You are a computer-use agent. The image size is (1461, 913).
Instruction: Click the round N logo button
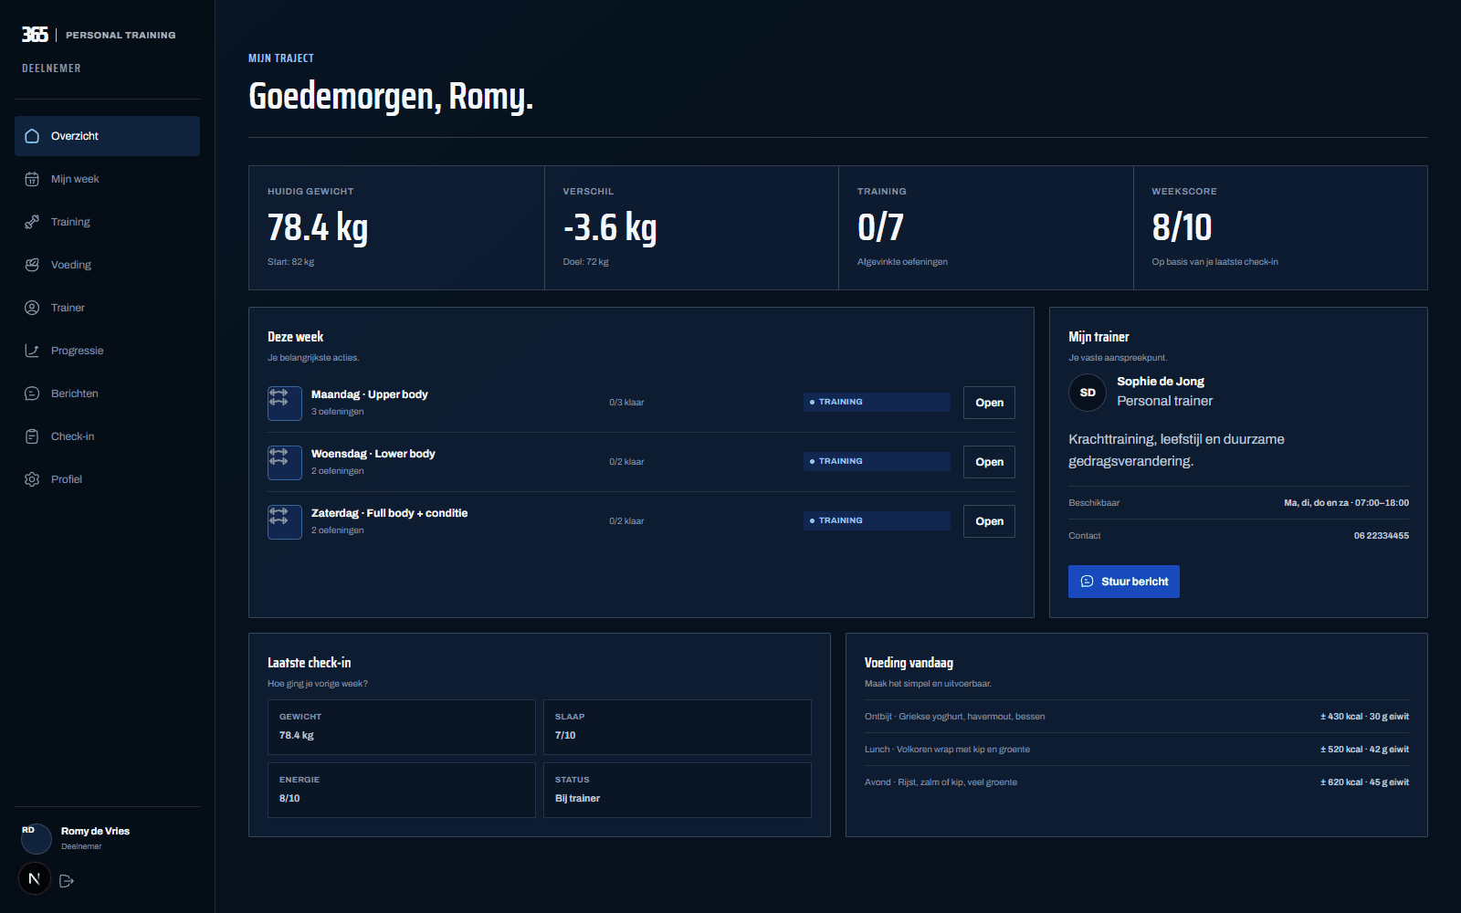point(35,878)
